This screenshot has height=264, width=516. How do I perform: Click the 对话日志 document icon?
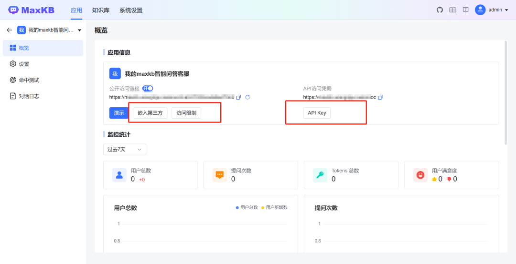tap(13, 96)
